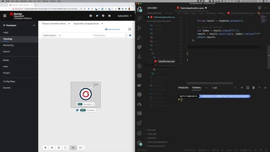Select the translator service circular node

click(86, 94)
